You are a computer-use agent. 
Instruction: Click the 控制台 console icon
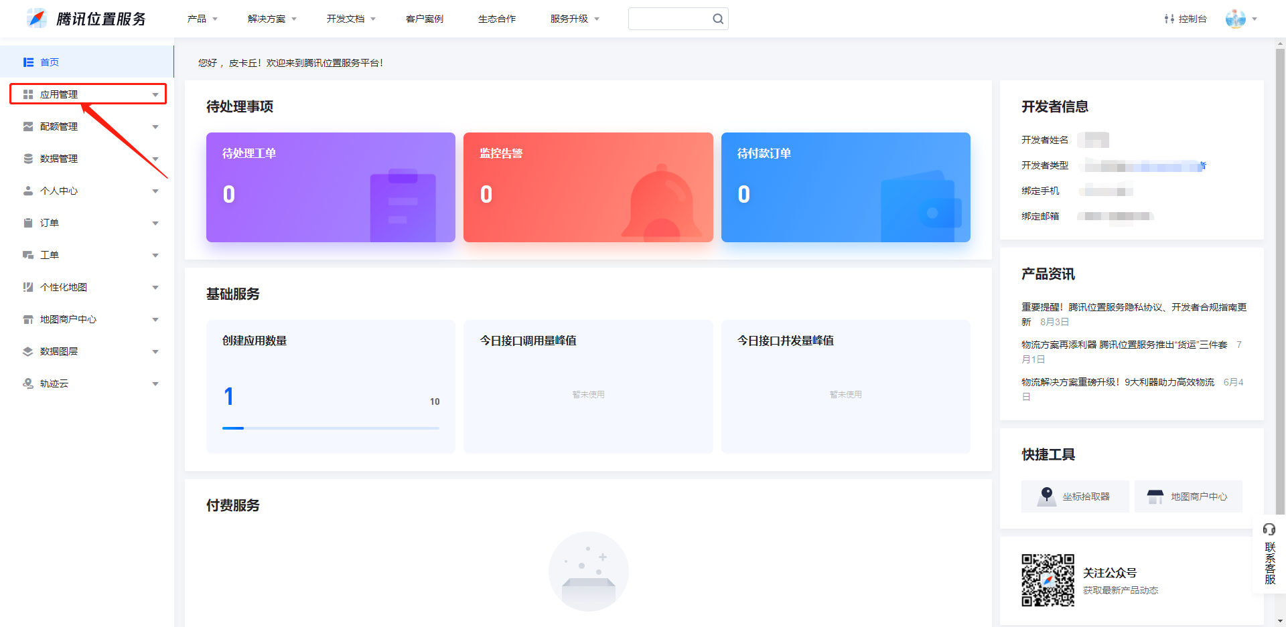click(x=1169, y=19)
